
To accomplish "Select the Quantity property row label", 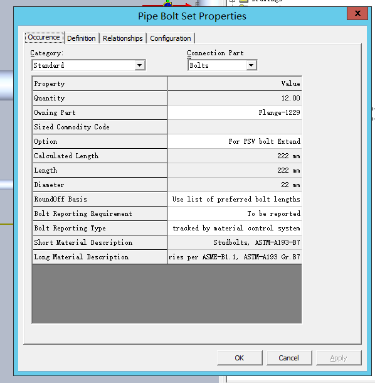I will pos(100,98).
